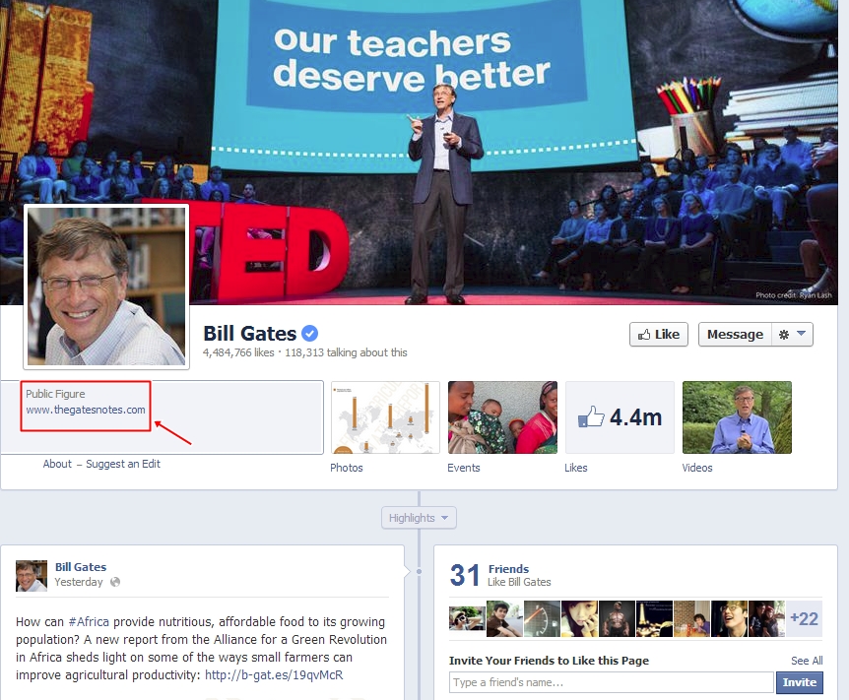This screenshot has width=849, height=700.
Task: Open the b-gat.es/19qvMcR link
Action: (x=274, y=675)
